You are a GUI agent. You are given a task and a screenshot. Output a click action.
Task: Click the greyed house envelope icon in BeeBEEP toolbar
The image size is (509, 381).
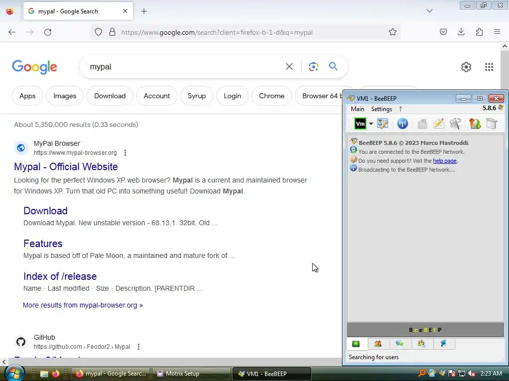[422, 124]
